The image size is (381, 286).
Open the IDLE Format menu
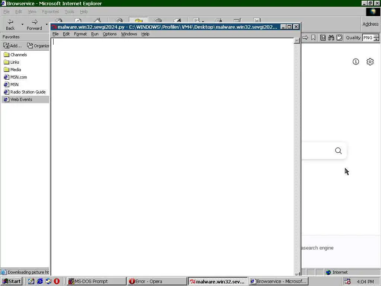tap(80, 34)
